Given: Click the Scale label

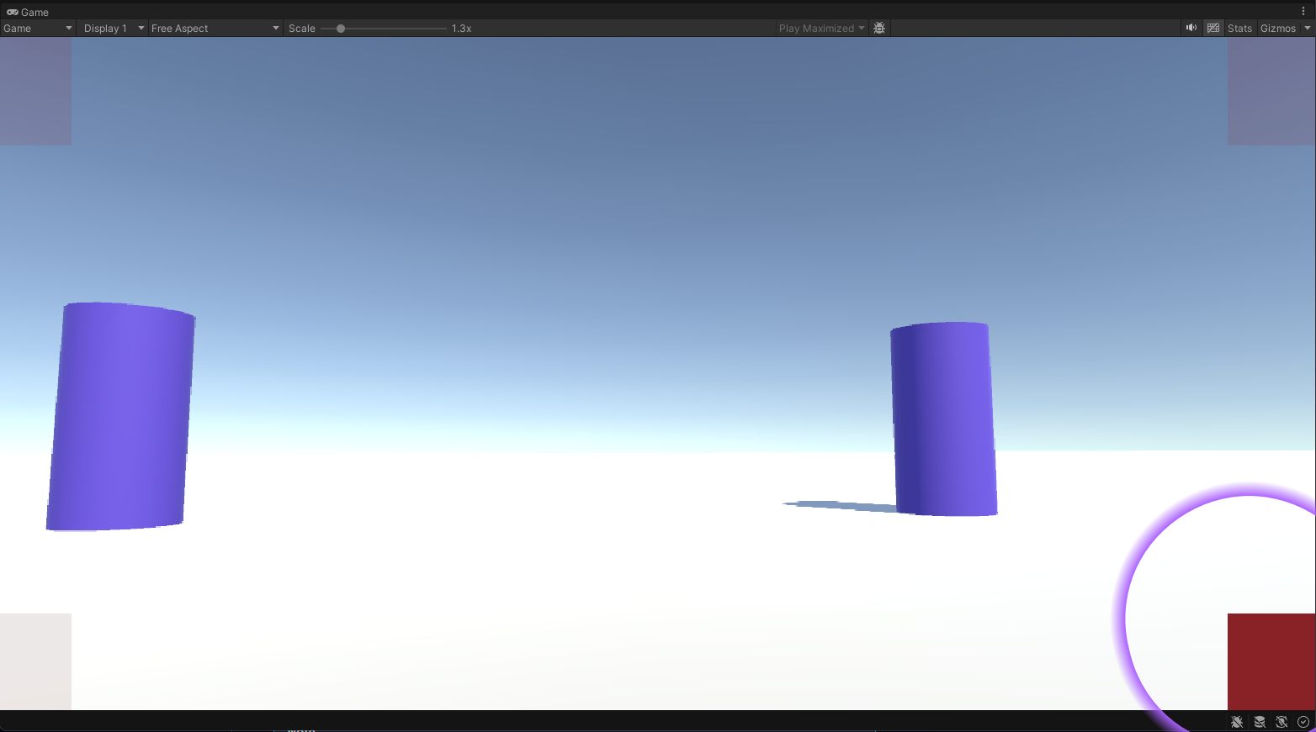Looking at the screenshot, I should 301,29.
